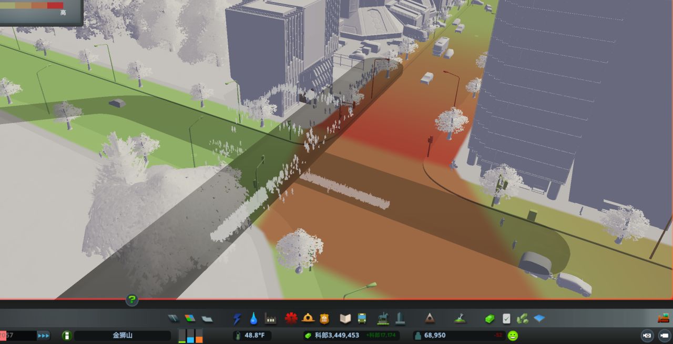Open the Fire department menu
This screenshot has width=673, height=344.
[308, 318]
